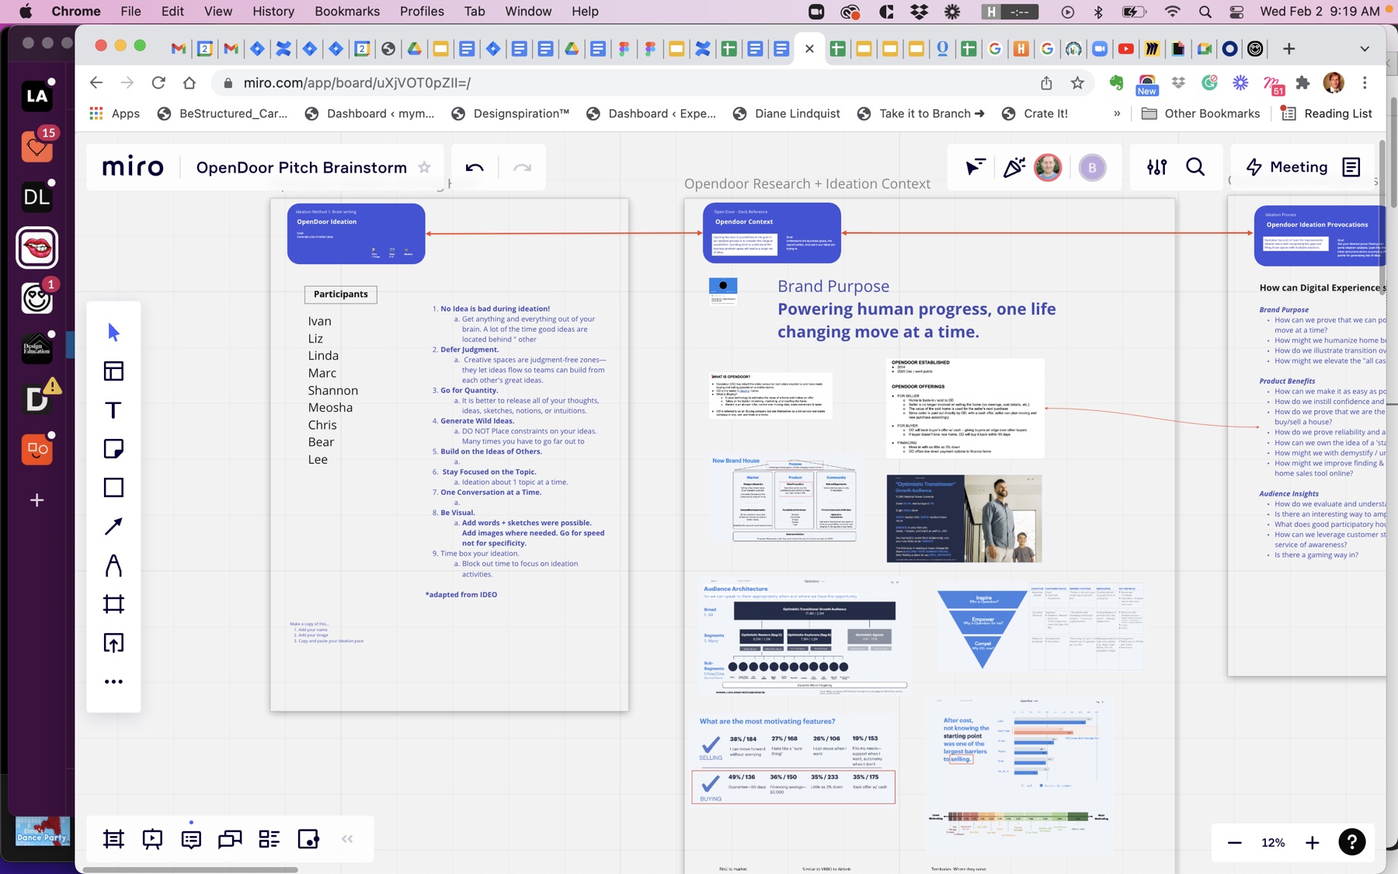The image size is (1398, 874).
Task: Select the Sticky note tool
Action: coord(113,449)
